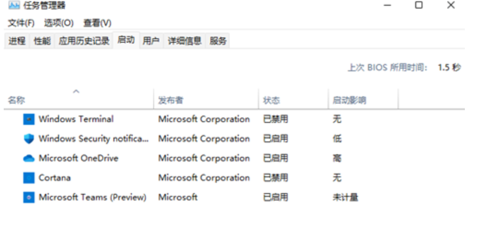Viewport: 479px width, 233px height.
Task: Open the 文件(F) menu
Action: [21, 23]
